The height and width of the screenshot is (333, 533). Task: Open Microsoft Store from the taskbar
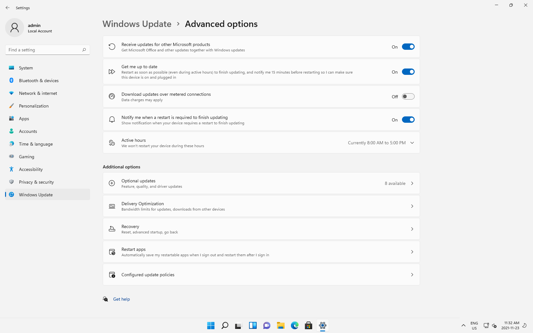[308, 325]
